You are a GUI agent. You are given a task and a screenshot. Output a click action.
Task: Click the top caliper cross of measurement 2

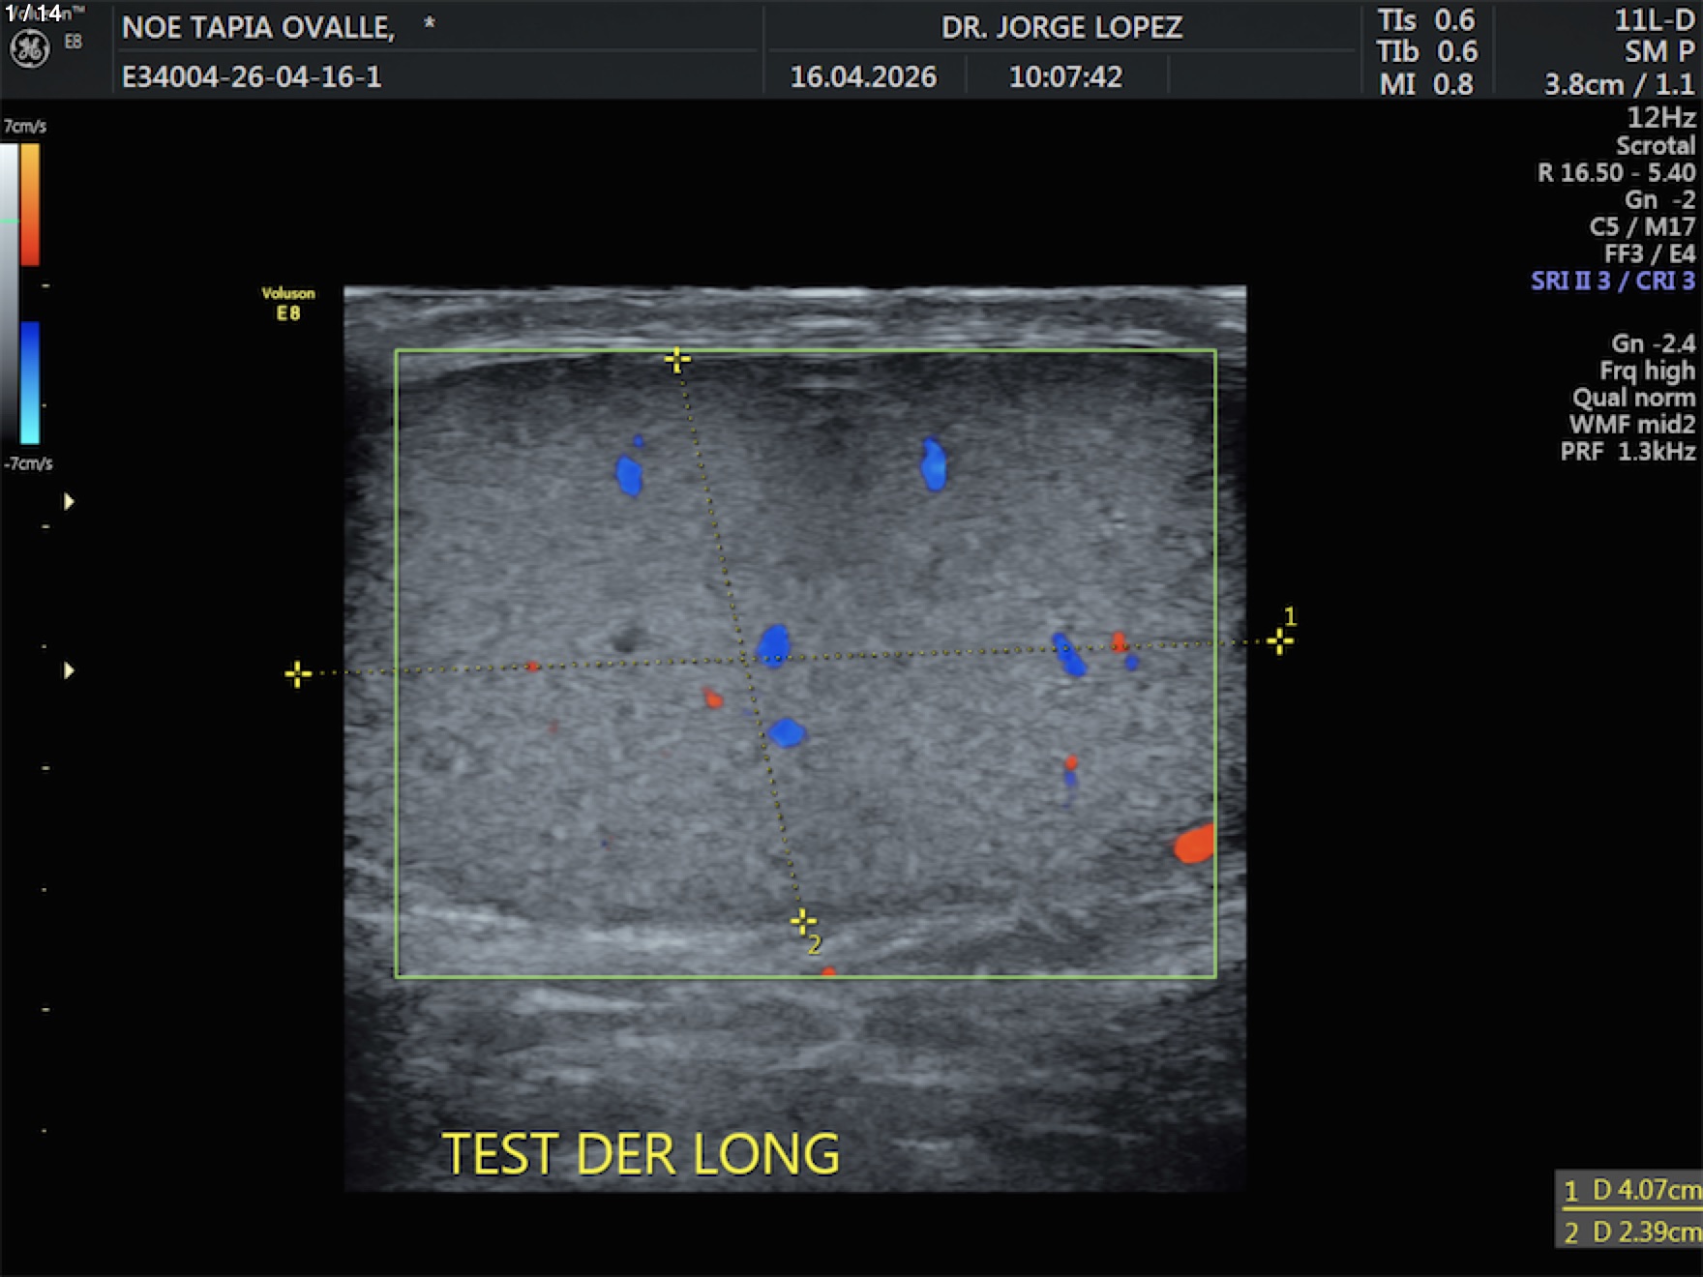677,361
